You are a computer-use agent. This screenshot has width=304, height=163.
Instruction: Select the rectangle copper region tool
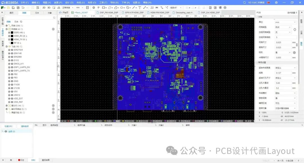tap(104, 8)
